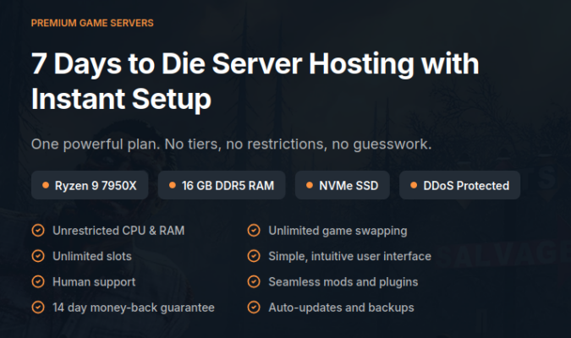This screenshot has width=571, height=338.
Task: Click the Ryzen 9 7950X spec badge
Action: (90, 185)
